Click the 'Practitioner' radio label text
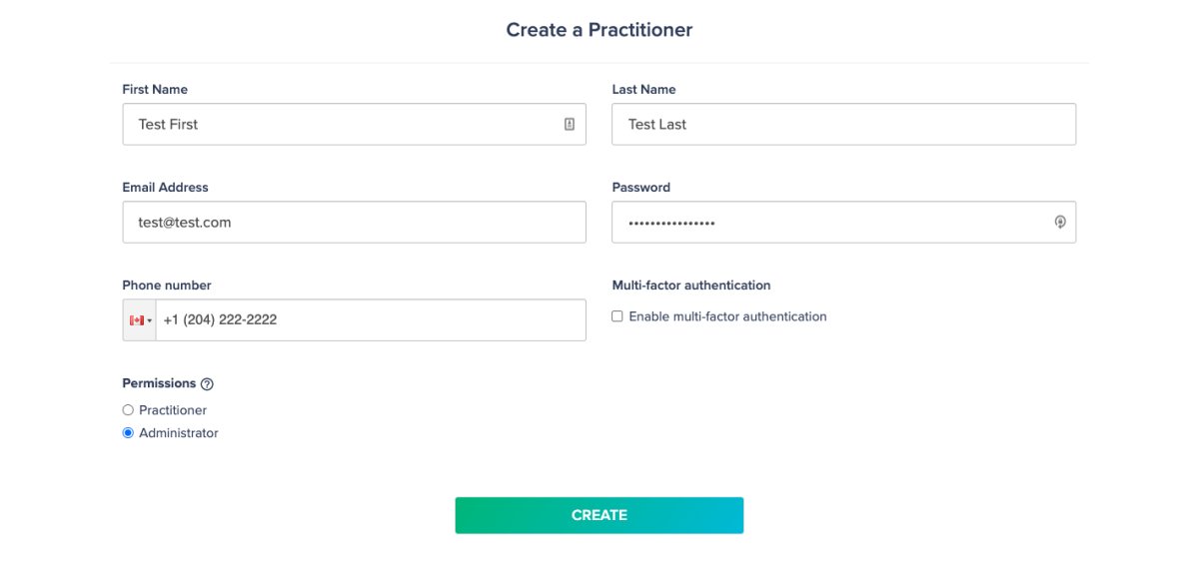Image resolution: width=1199 pixels, height=574 pixels. point(173,410)
